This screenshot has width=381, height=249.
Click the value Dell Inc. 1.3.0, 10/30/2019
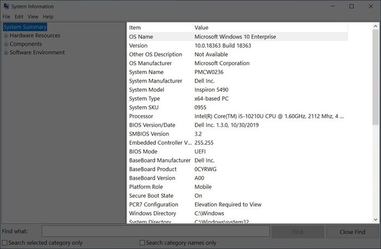pos(226,125)
